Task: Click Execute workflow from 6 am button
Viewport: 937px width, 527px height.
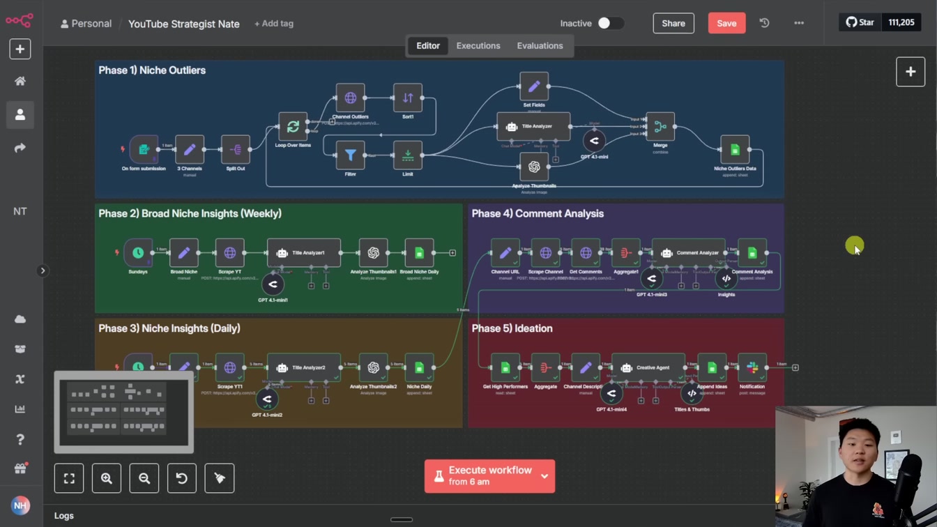Action: [x=480, y=476]
